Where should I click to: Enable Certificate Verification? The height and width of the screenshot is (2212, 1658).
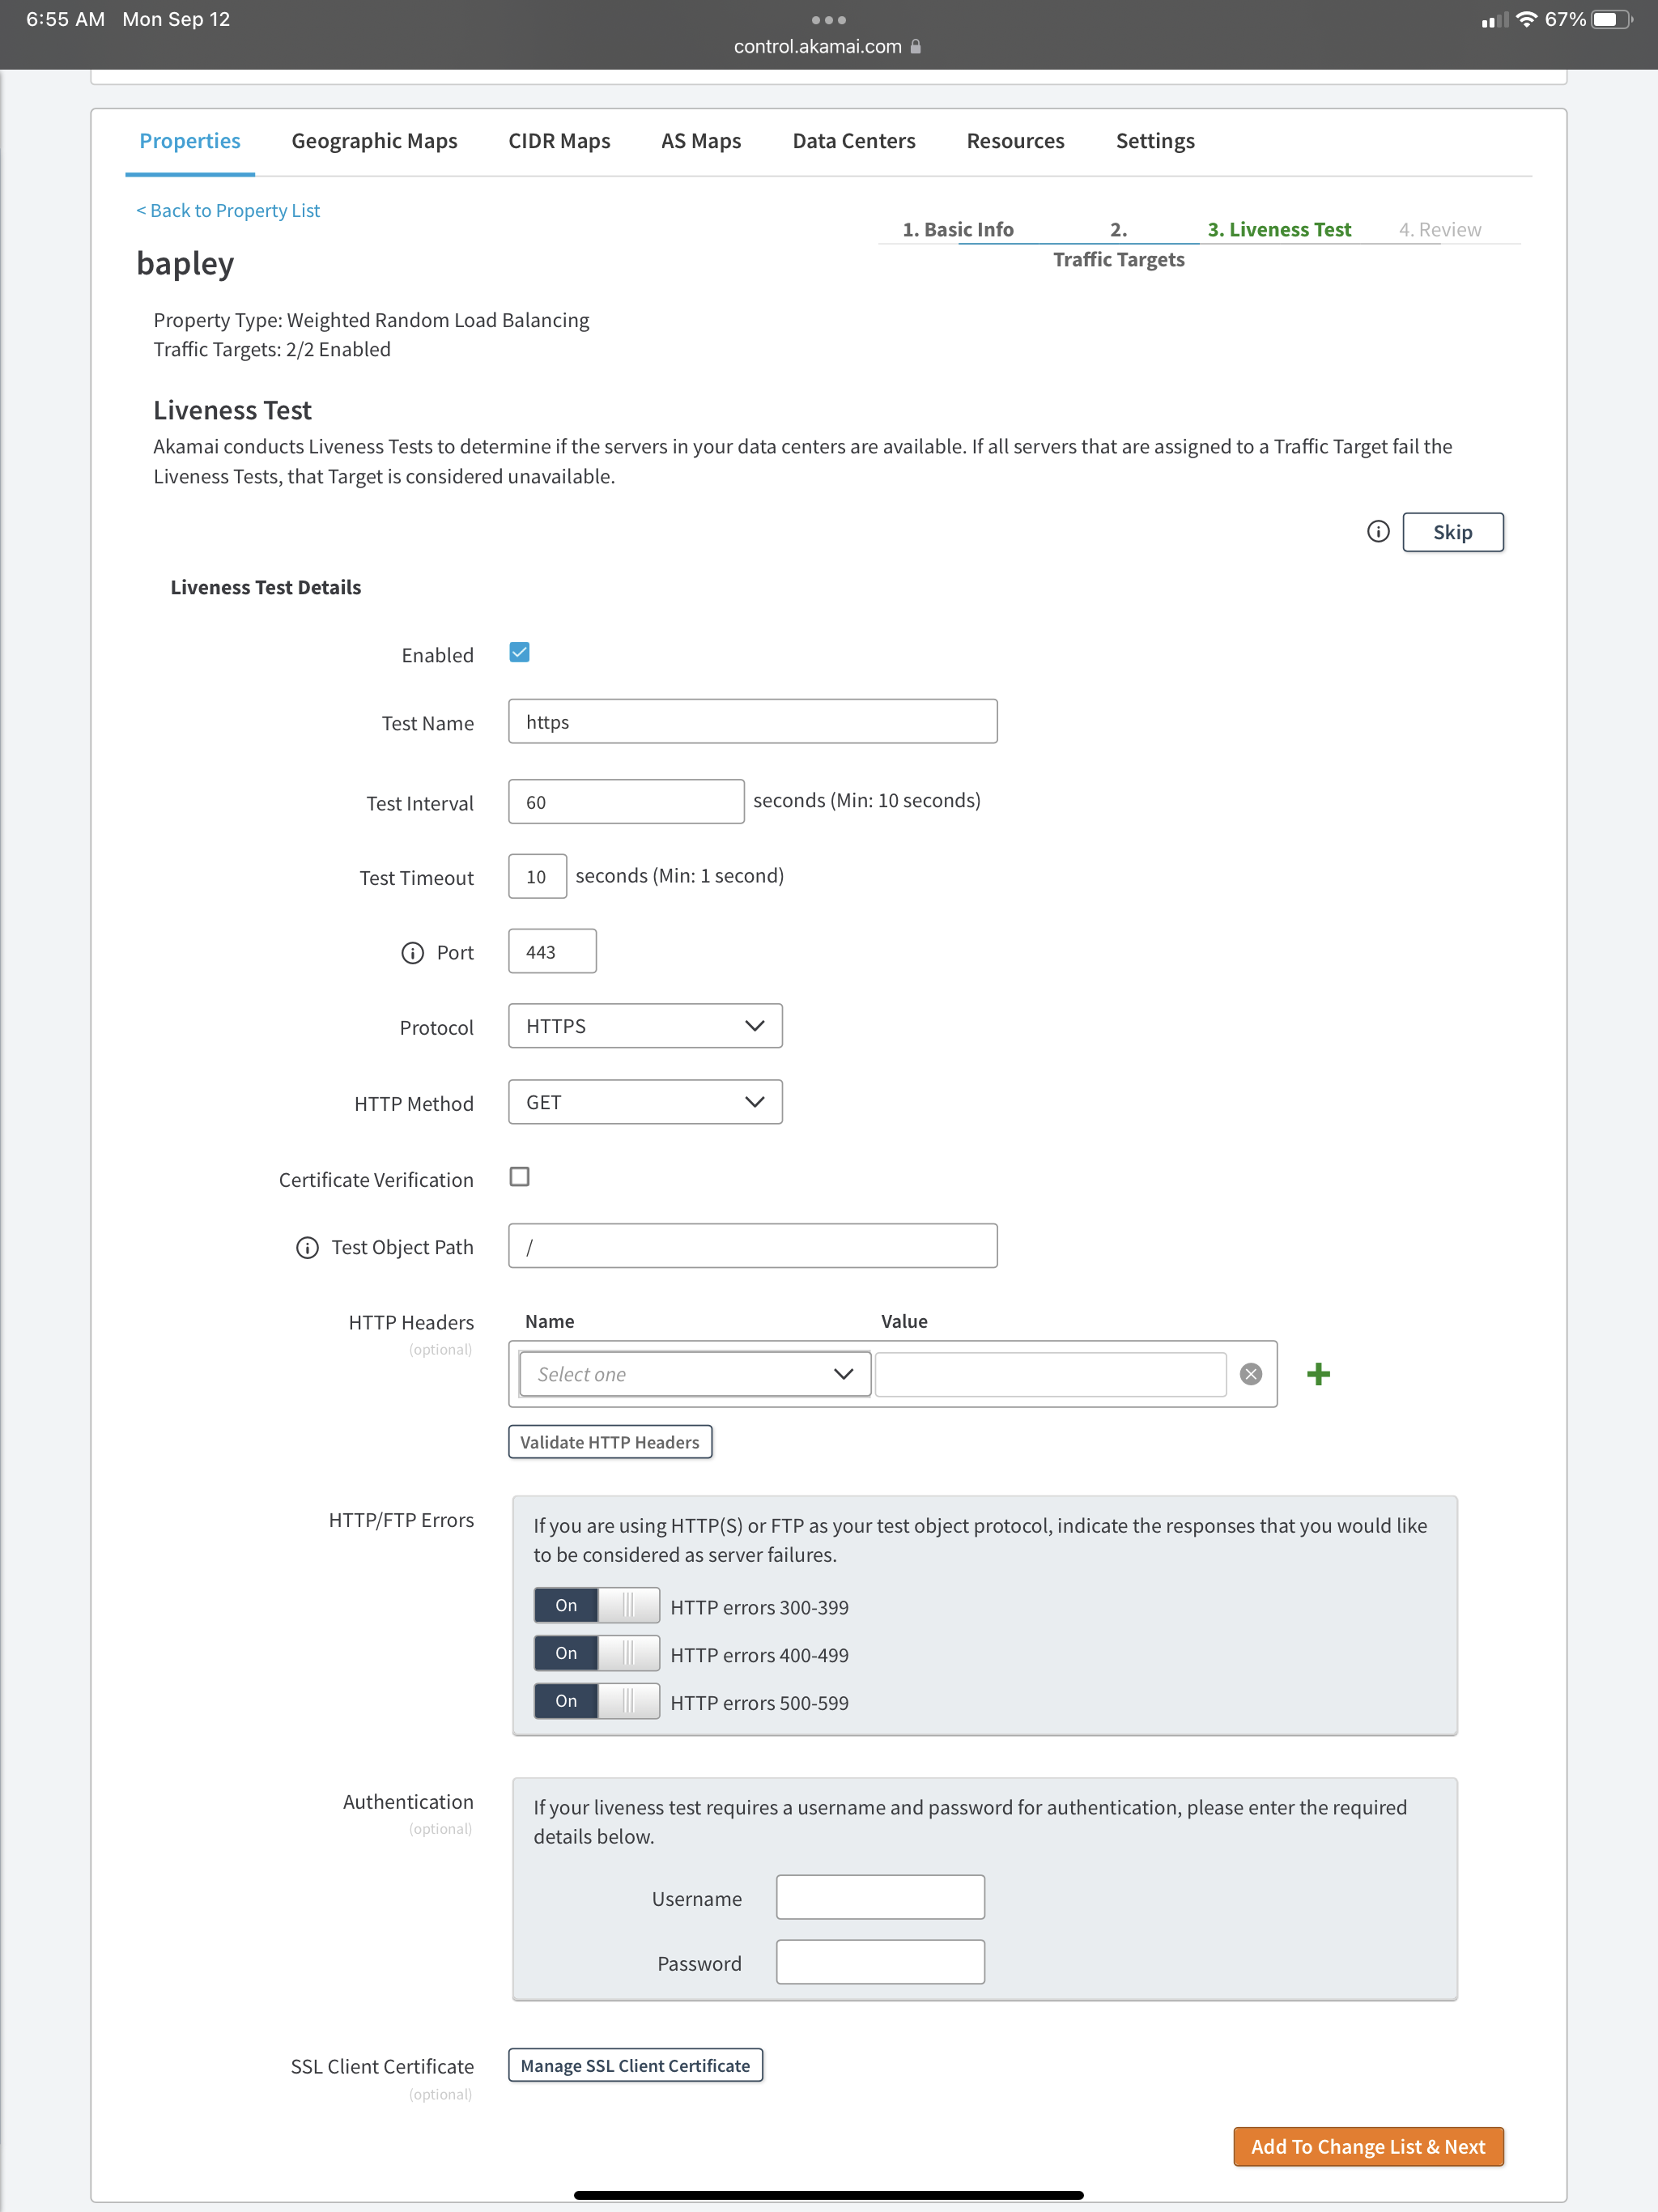point(519,1177)
